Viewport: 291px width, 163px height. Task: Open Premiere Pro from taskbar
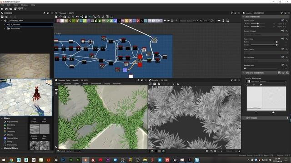tap(108, 160)
